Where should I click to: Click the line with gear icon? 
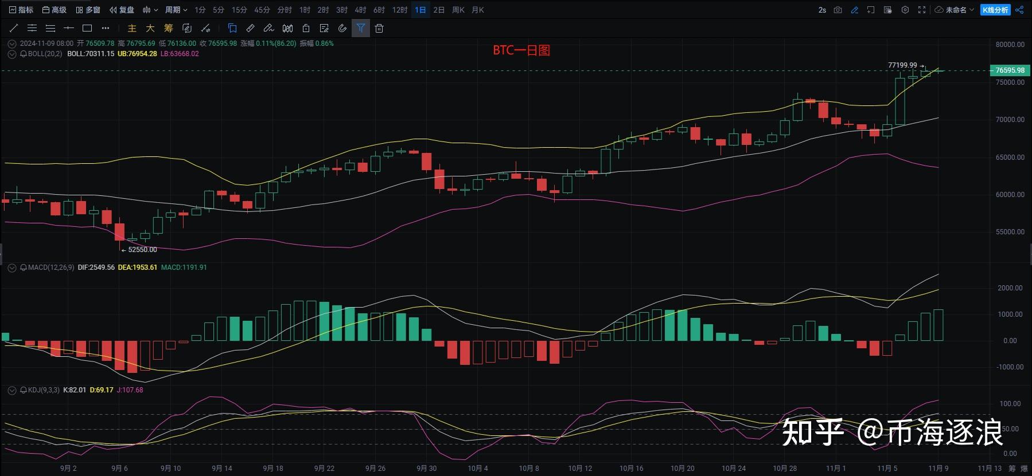(x=205, y=28)
